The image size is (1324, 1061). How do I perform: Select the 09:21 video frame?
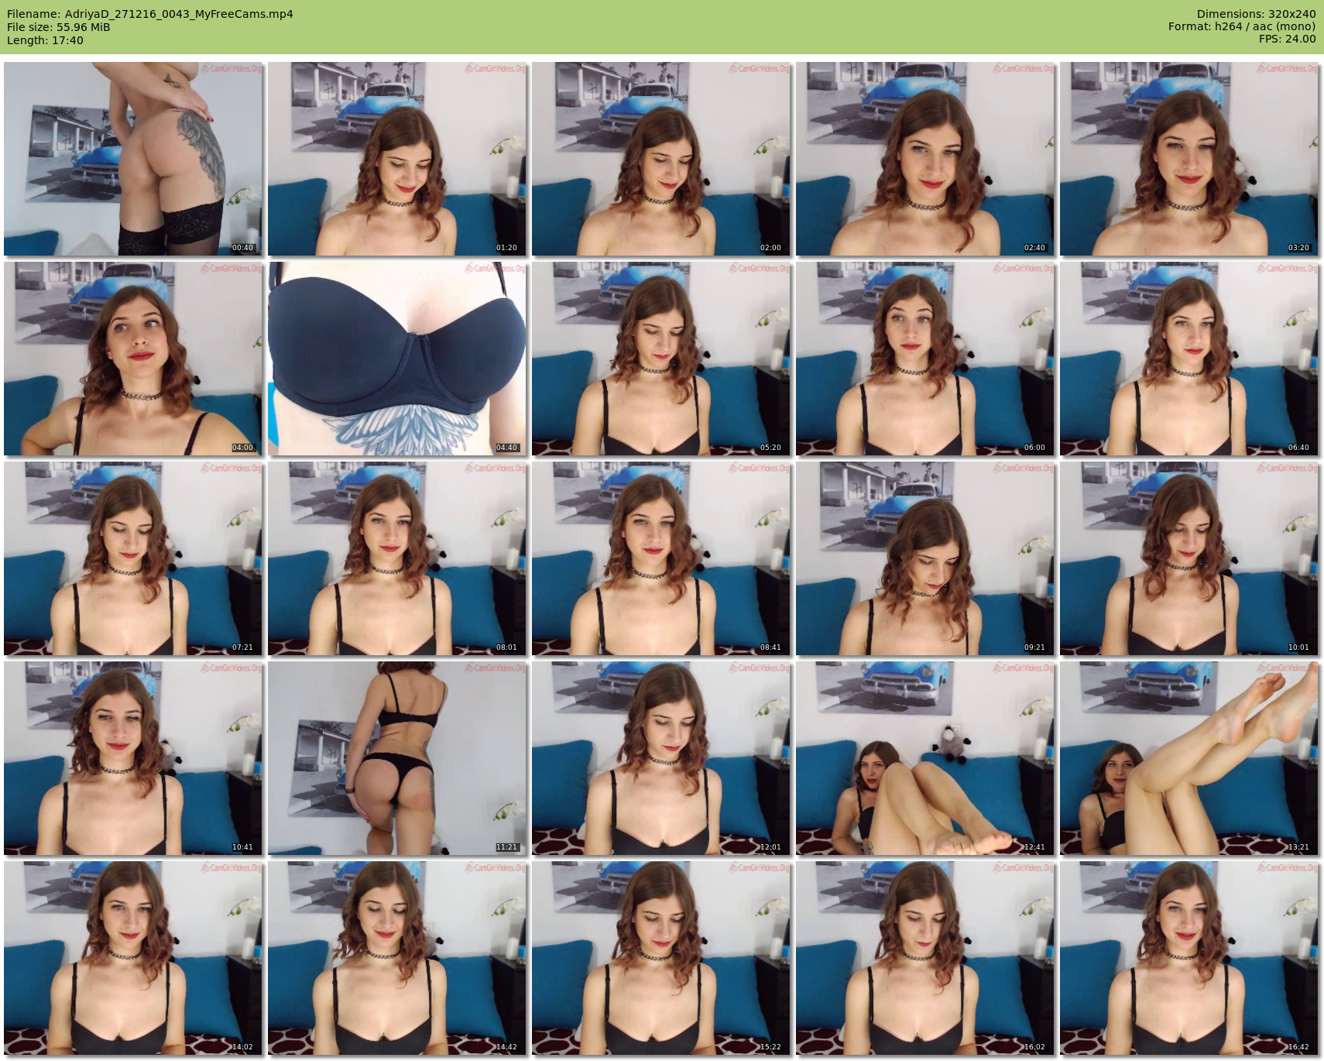pos(925,558)
